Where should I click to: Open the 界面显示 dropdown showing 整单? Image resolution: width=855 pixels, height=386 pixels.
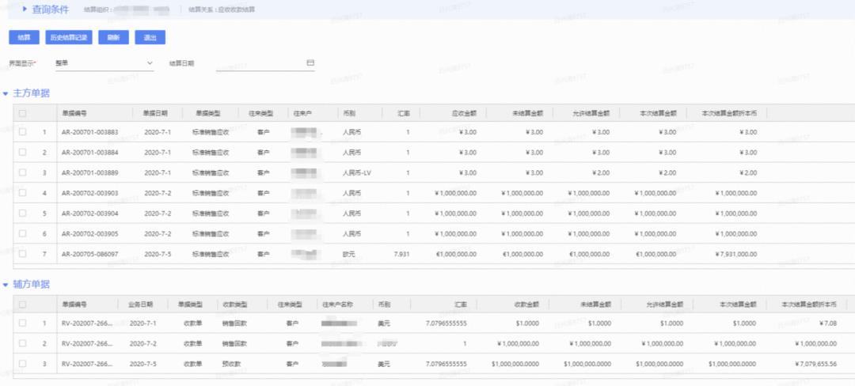104,63
